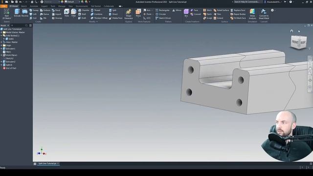The height and width of the screenshot is (176, 313).
Task: Select the Rectangular pattern tool
Action: tap(162, 10)
